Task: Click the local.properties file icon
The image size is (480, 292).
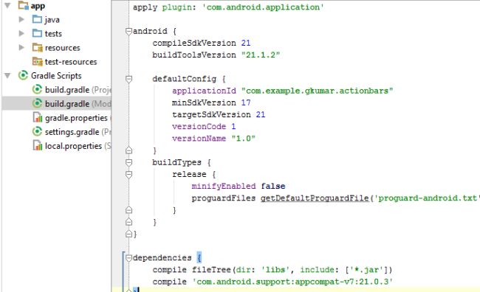Action: click(x=38, y=145)
